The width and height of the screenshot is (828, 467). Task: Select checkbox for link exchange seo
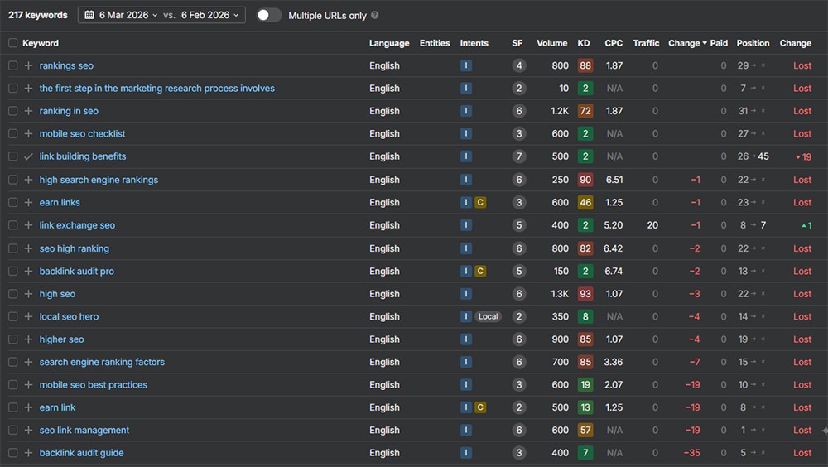point(12,225)
